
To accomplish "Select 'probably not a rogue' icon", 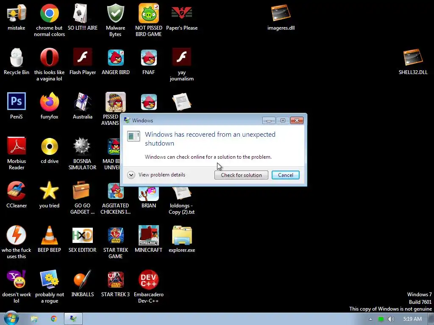I will click(49, 279).
